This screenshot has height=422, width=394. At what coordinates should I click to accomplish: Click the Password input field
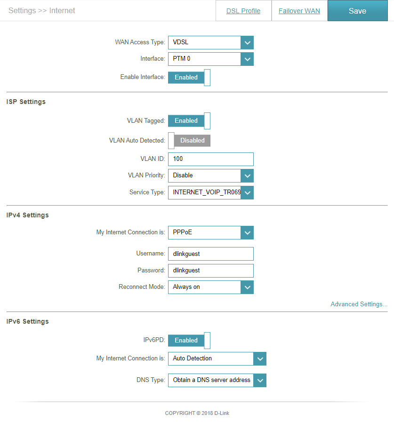tap(210, 271)
